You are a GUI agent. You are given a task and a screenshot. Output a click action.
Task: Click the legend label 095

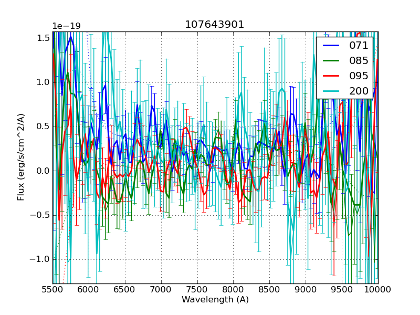click(x=359, y=76)
